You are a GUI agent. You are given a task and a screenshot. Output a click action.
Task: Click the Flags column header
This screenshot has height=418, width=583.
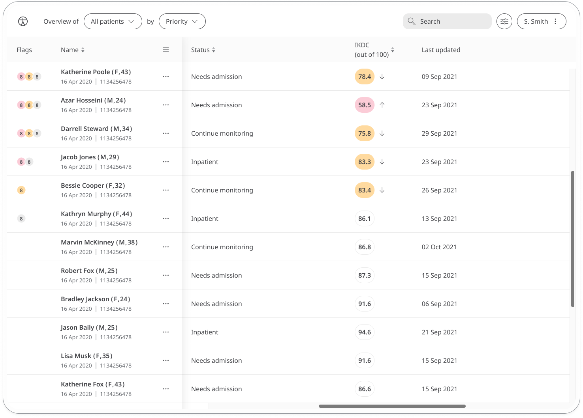[24, 50]
